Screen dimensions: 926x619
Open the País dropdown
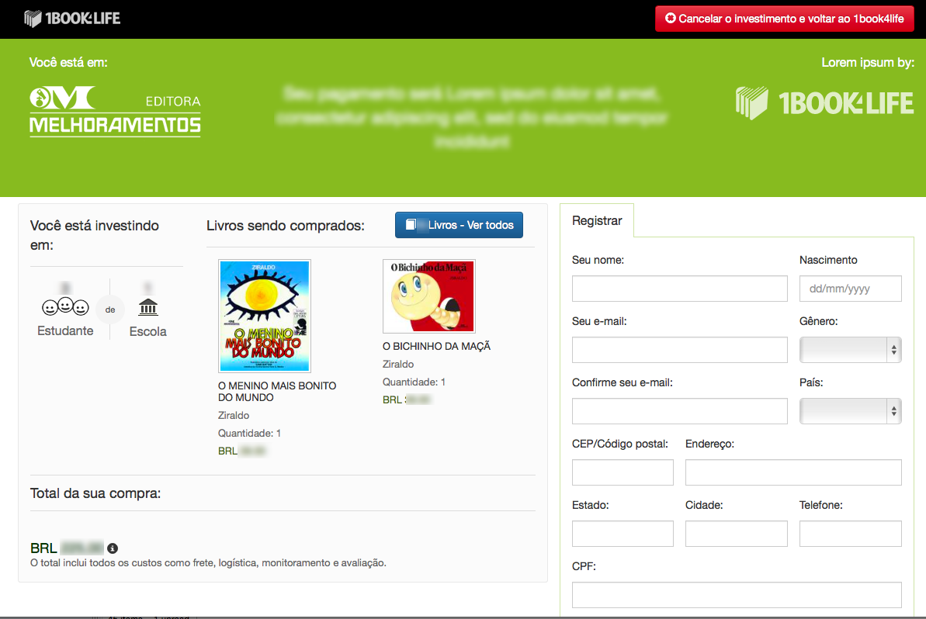tap(851, 411)
